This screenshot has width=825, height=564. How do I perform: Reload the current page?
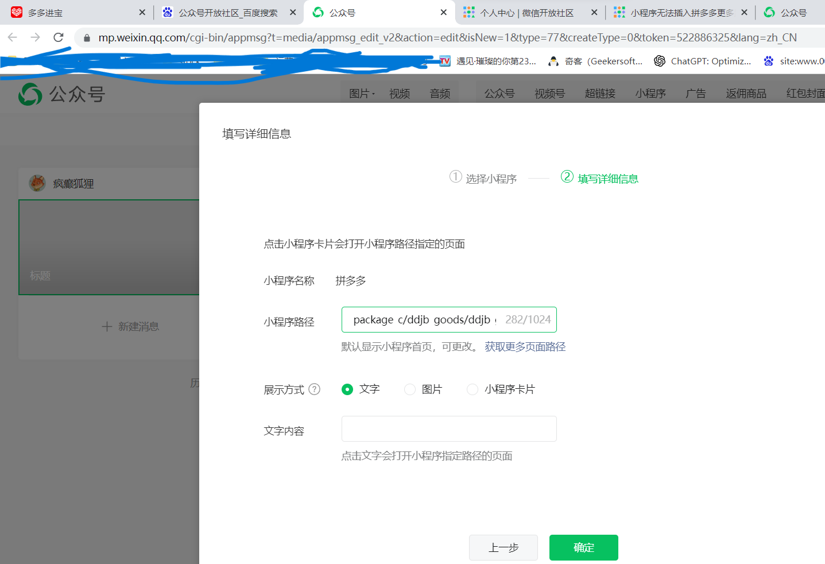click(59, 37)
